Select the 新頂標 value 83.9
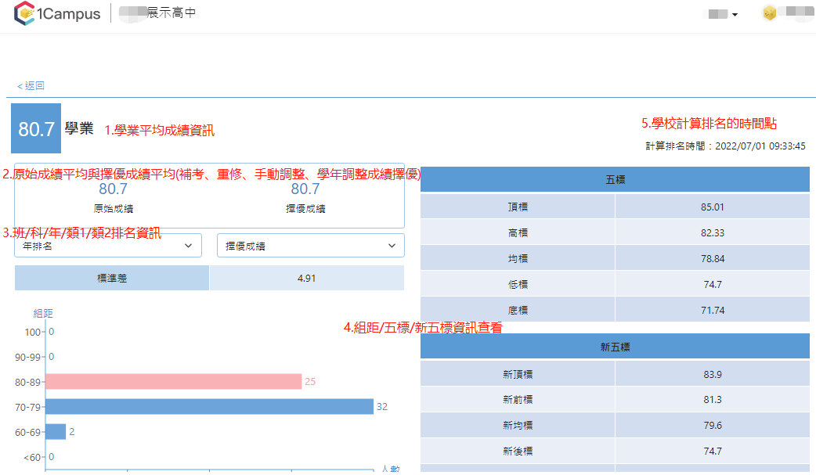 pos(713,374)
